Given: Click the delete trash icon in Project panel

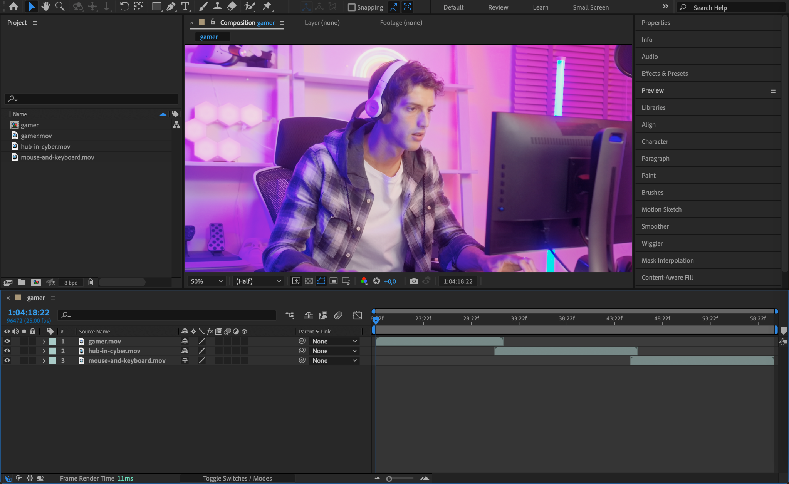Looking at the screenshot, I should pos(90,282).
